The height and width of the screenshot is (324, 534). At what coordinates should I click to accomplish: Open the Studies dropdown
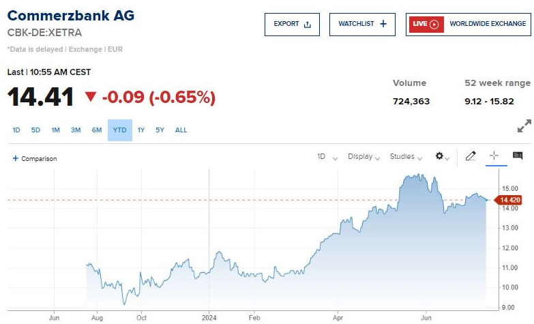click(x=406, y=157)
